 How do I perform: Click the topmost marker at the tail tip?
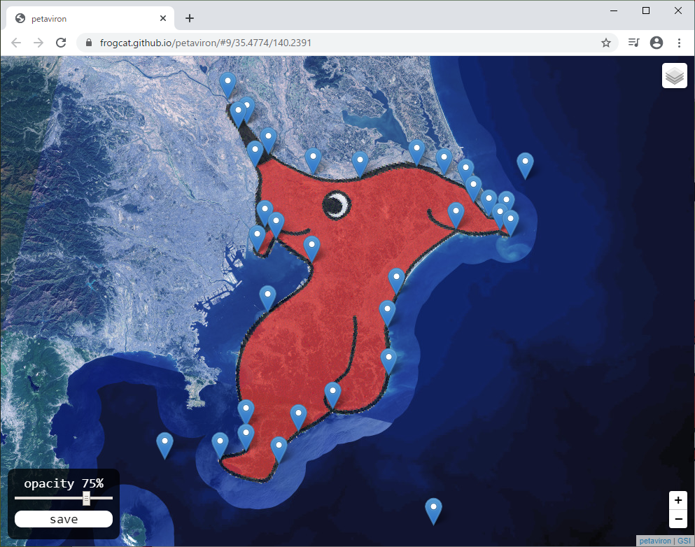(x=227, y=85)
